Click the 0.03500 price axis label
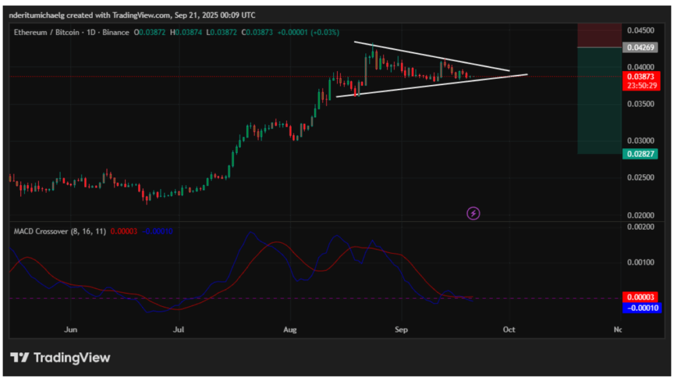Image resolution: width=674 pixels, height=378 pixels. 640,104
